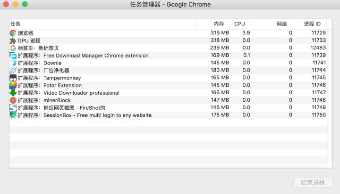Click process ID 11749

click(319, 107)
